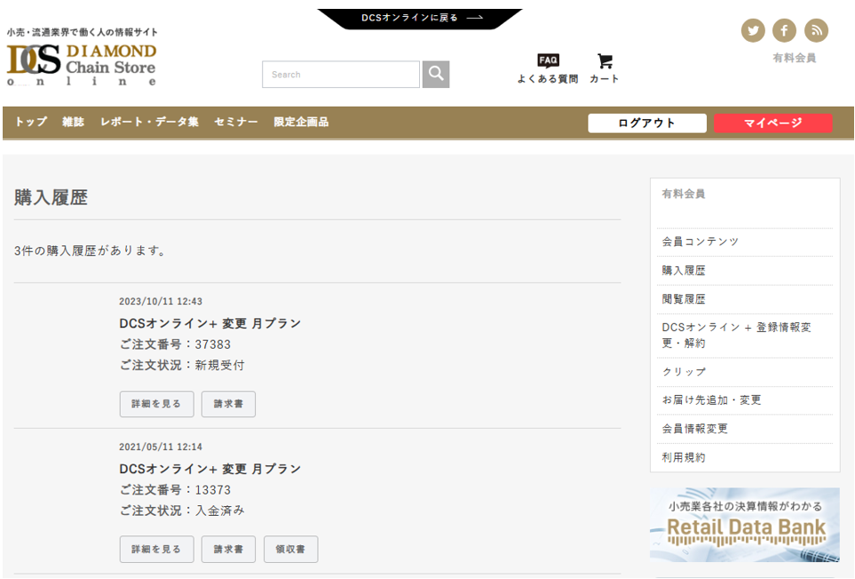Open 閲覧履歴 in the sidebar
This screenshot has height=579, width=855.
(684, 299)
